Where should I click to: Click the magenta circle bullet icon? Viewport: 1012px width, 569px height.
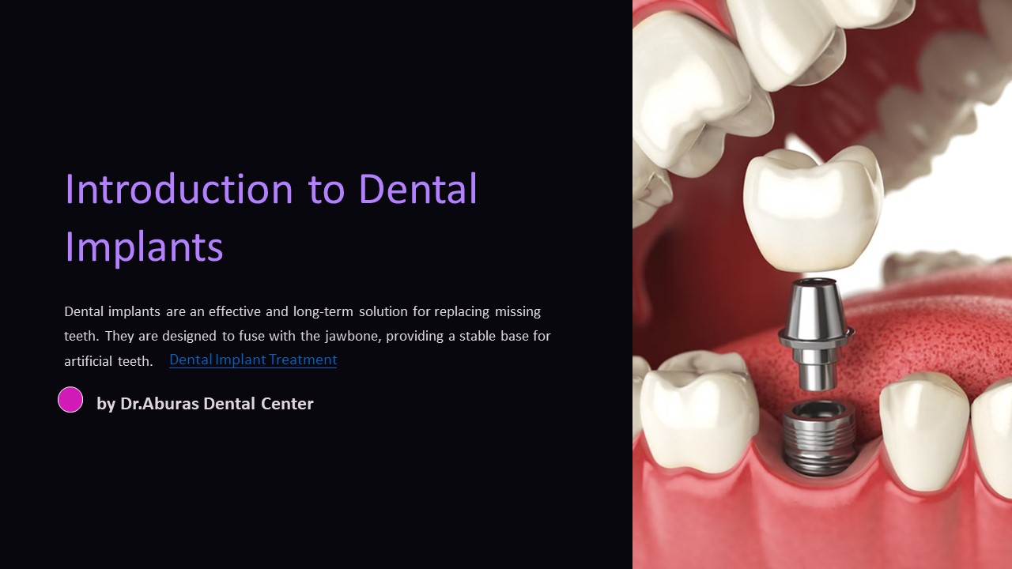[70, 400]
